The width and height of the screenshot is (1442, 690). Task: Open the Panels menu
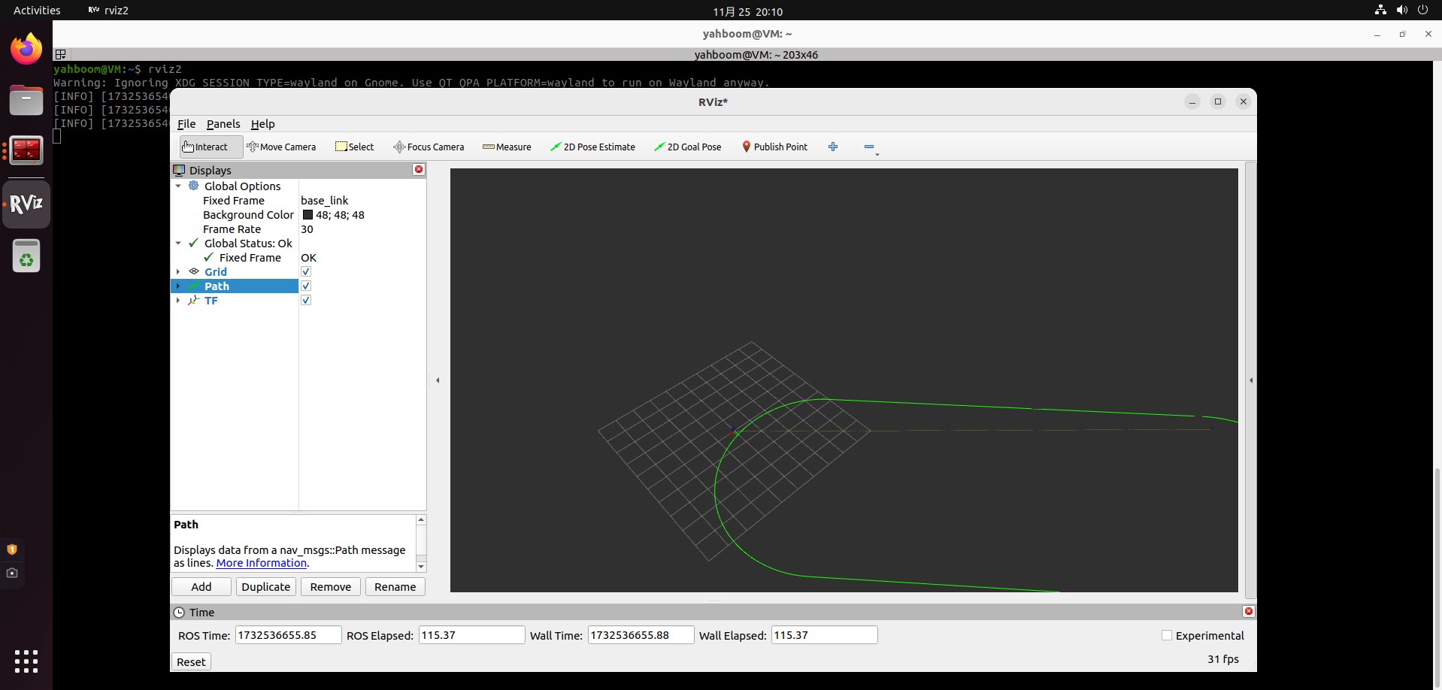[x=223, y=124]
